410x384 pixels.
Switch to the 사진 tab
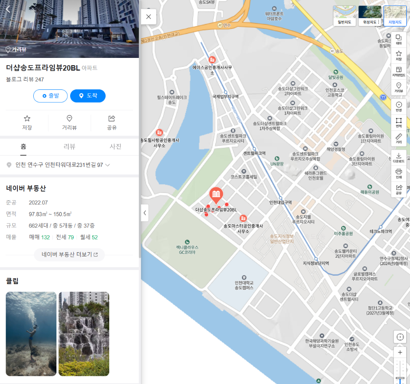tap(115, 146)
